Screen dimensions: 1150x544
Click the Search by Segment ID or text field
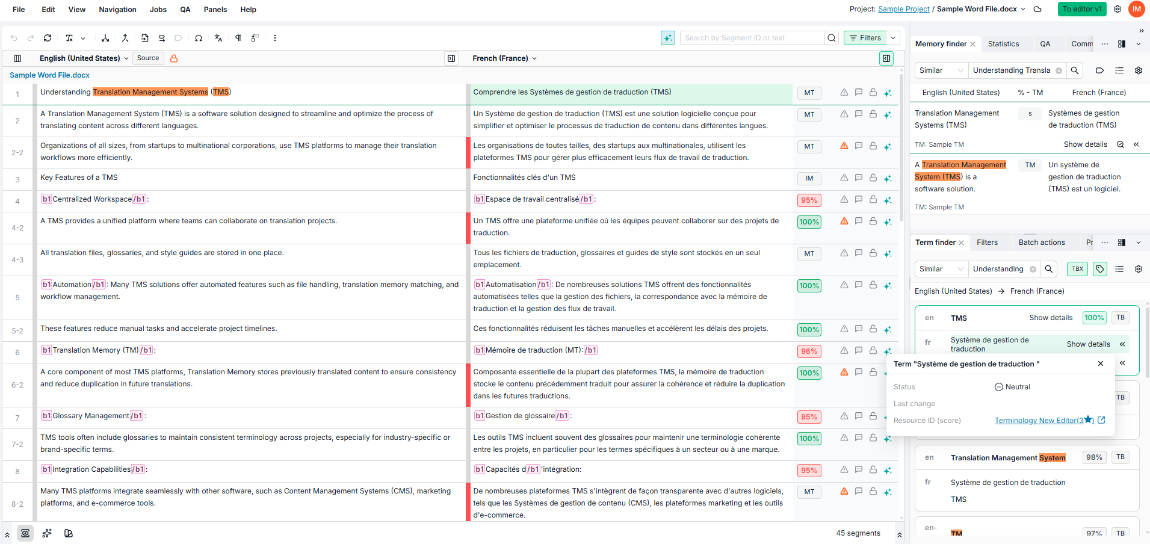[752, 38]
